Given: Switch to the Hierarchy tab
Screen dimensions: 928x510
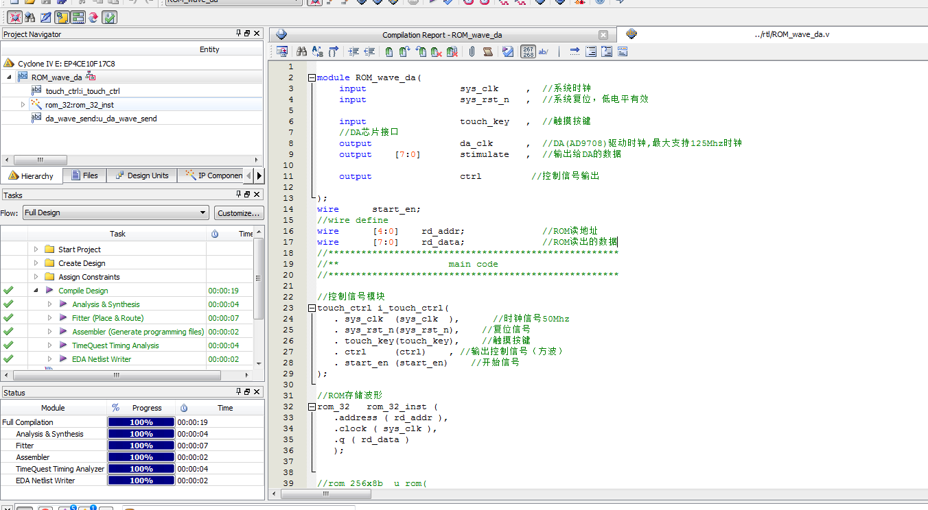Looking at the screenshot, I should (x=31, y=175).
